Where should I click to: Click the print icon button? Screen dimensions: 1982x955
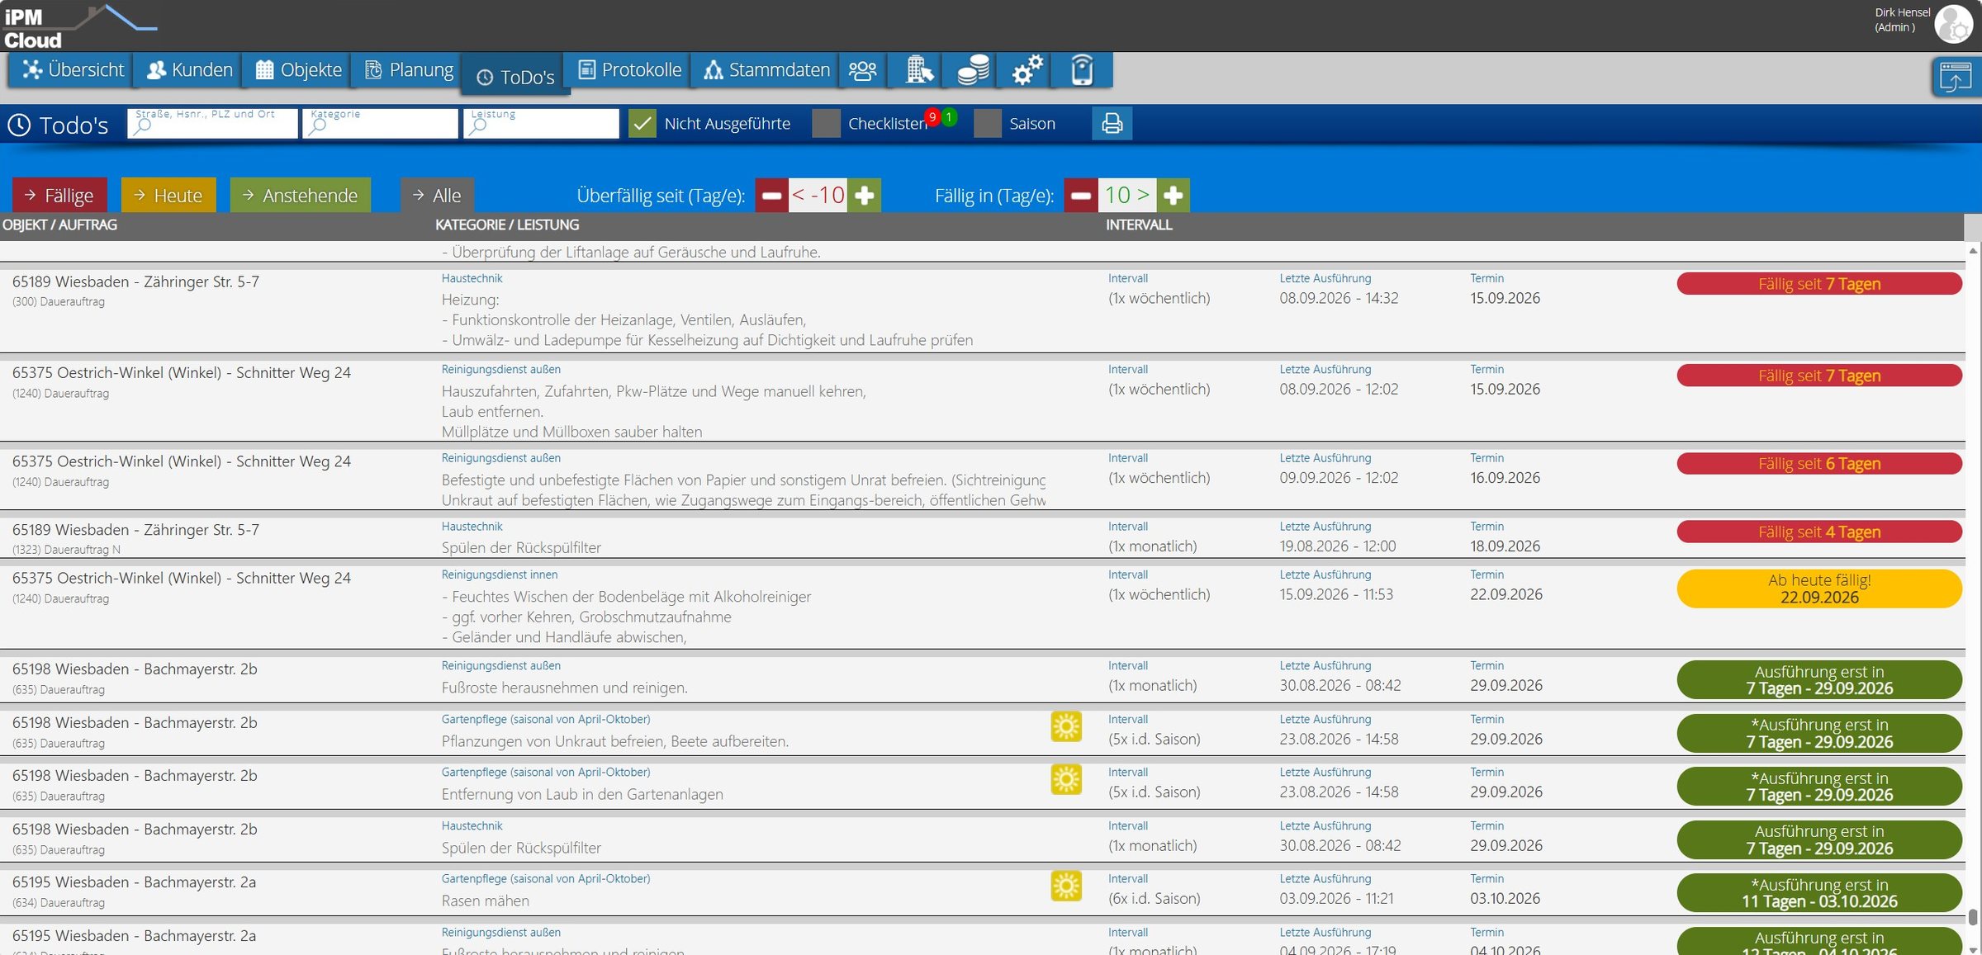click(x=1112, y=124)
